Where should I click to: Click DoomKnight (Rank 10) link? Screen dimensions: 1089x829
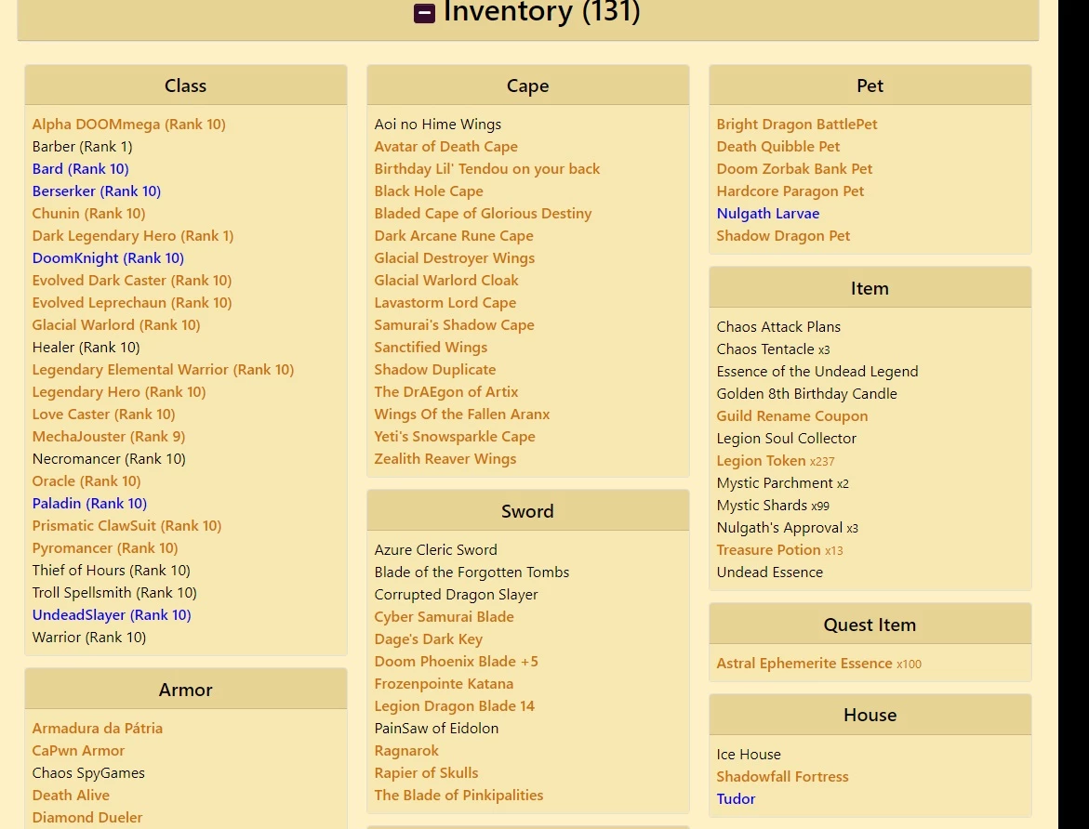click(108, 257)
